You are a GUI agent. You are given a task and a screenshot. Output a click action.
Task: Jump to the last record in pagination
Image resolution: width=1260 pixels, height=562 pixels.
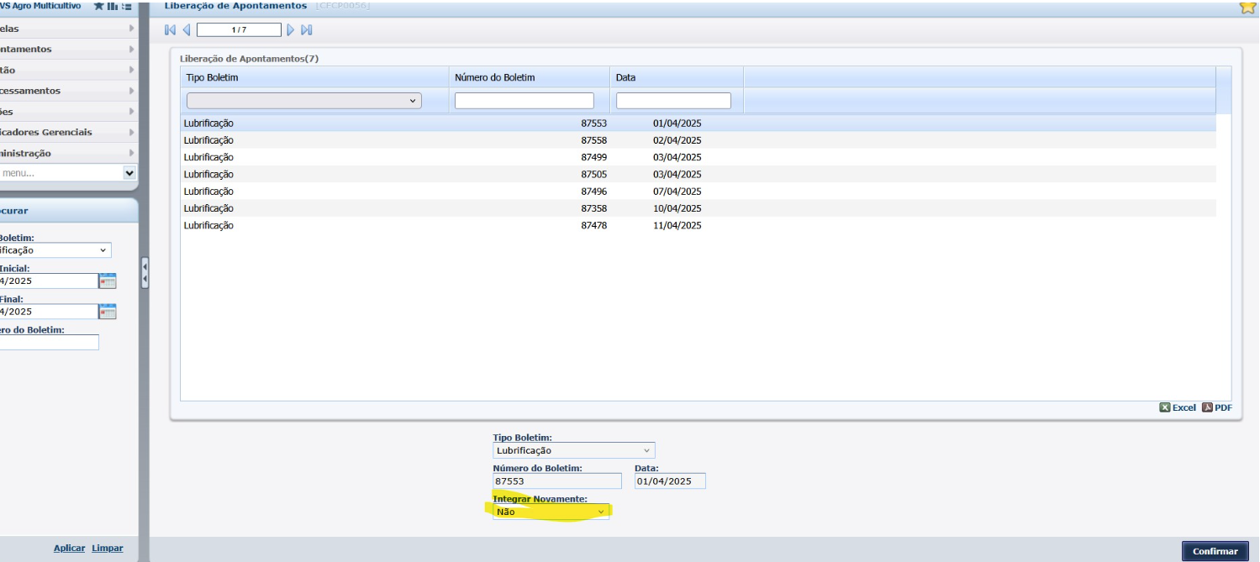click(307, 30)
